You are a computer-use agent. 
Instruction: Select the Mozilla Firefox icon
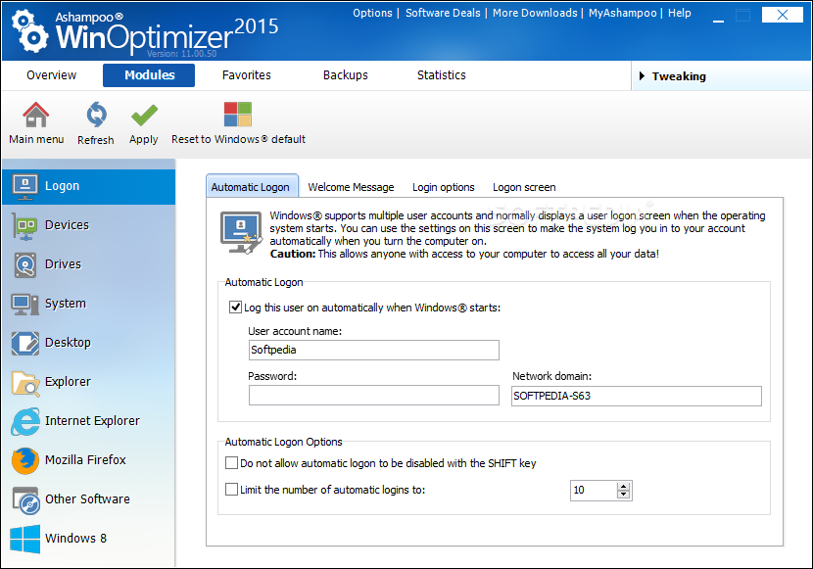24,460
